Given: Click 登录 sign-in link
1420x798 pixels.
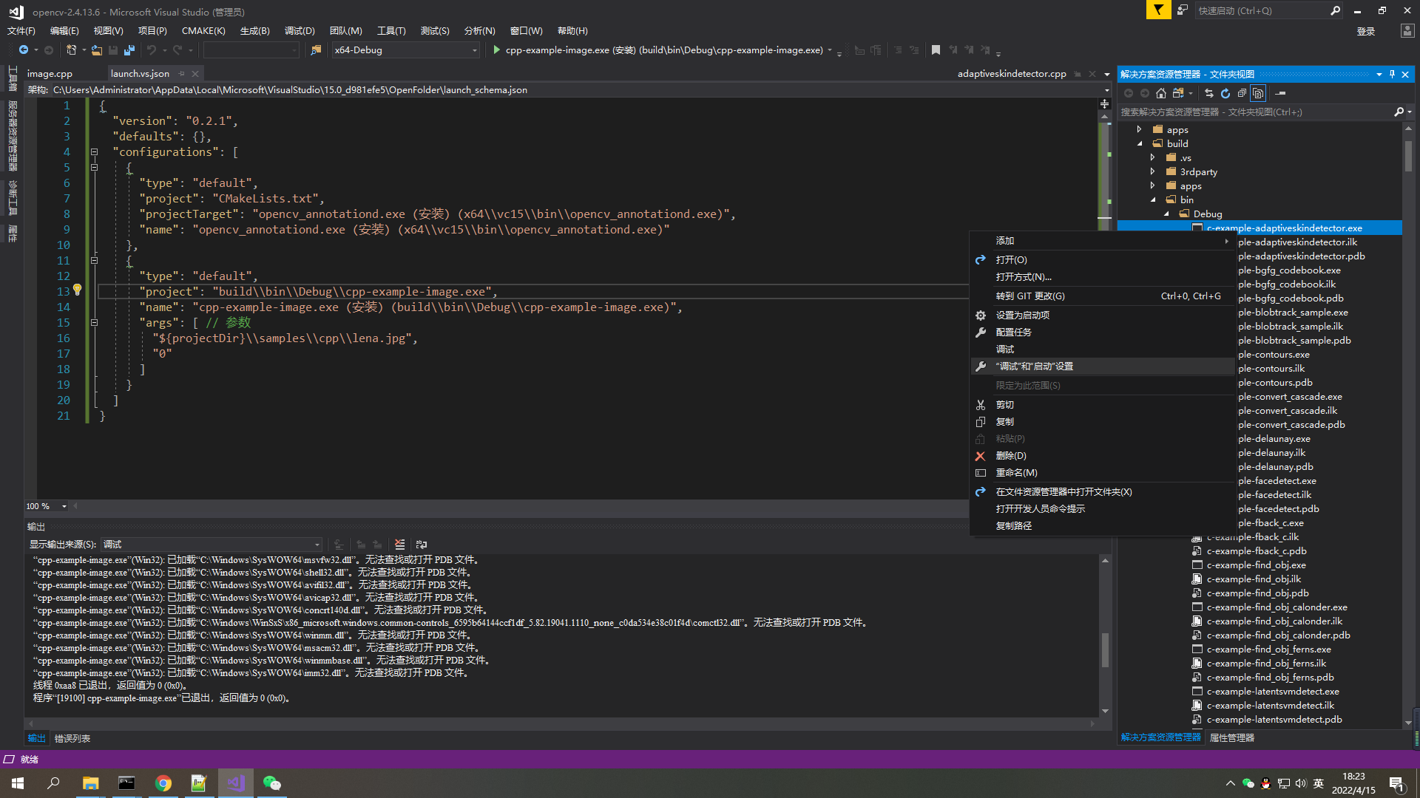Looking at the screenshot, I should 1365,31.
